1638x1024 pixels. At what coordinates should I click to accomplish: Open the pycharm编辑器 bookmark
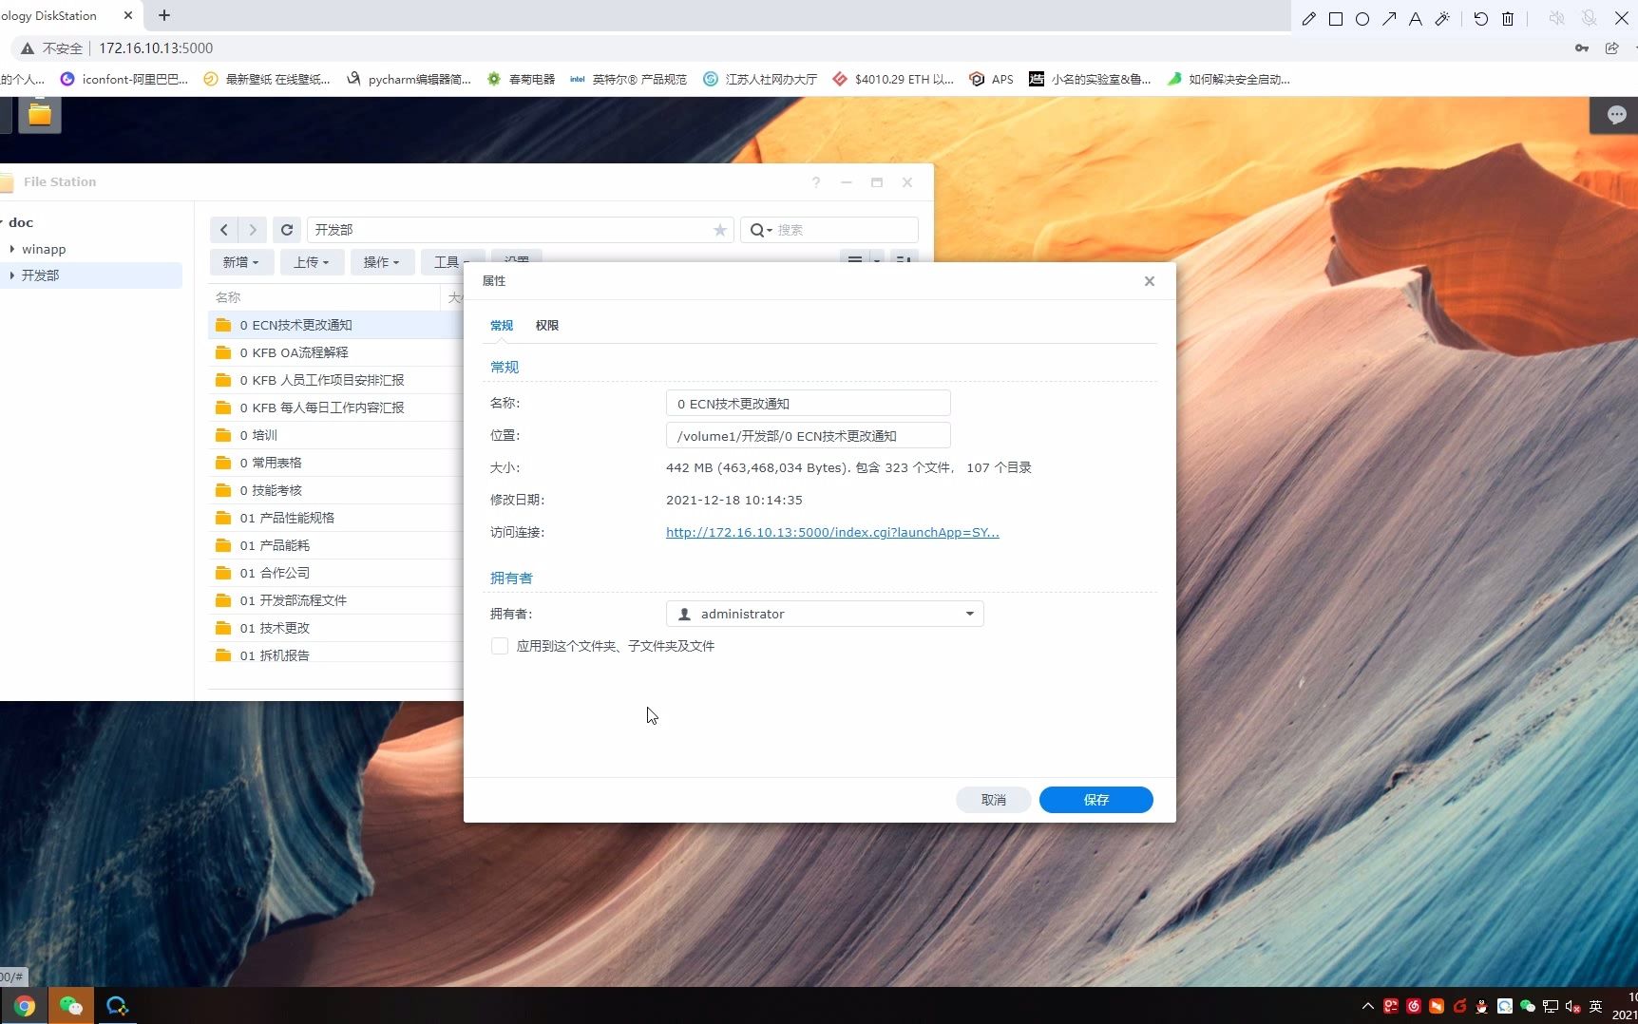click(409, 80)
